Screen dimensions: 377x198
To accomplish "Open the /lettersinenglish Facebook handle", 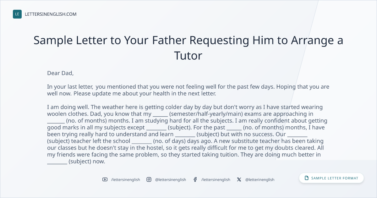I will coord(216,179).
